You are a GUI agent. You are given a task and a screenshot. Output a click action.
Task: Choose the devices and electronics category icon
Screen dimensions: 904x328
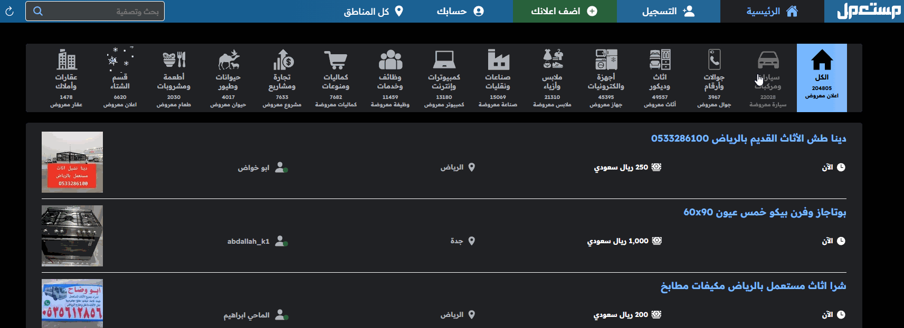tap(606, 60)
